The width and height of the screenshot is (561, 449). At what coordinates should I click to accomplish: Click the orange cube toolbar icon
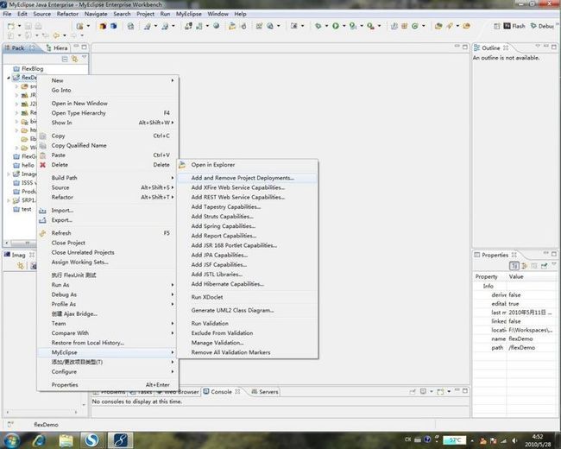(x=103, y=26)
